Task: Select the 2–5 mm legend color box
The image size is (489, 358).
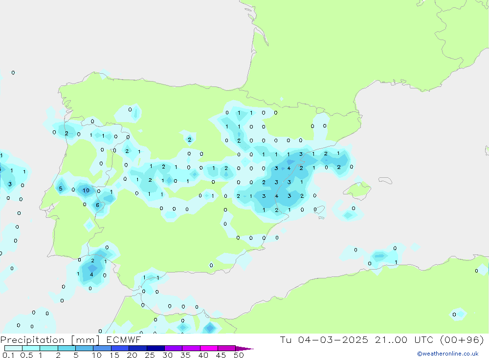Action: pos(67,348)
